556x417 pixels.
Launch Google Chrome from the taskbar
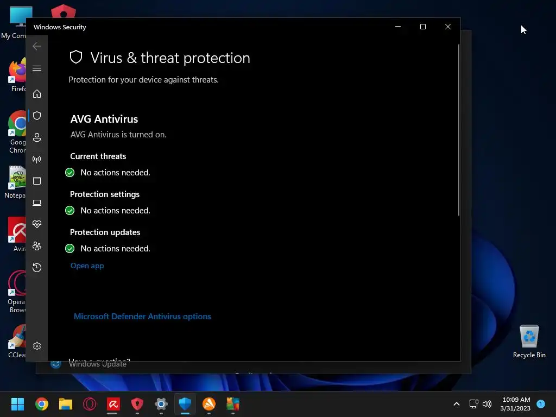(x=41, y=404)
